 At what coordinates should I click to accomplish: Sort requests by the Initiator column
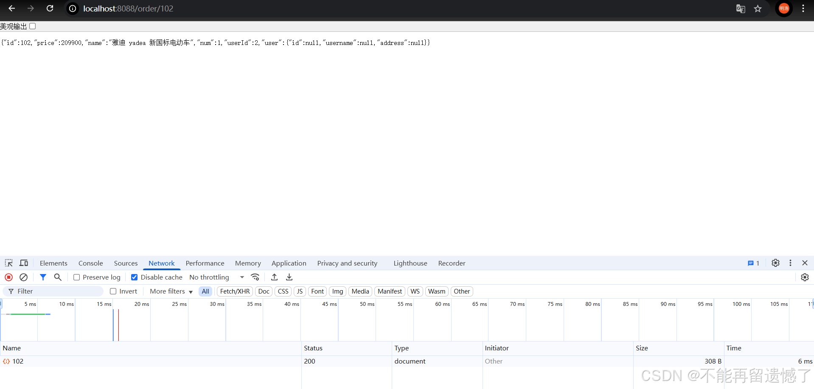[x=558, y=348]
